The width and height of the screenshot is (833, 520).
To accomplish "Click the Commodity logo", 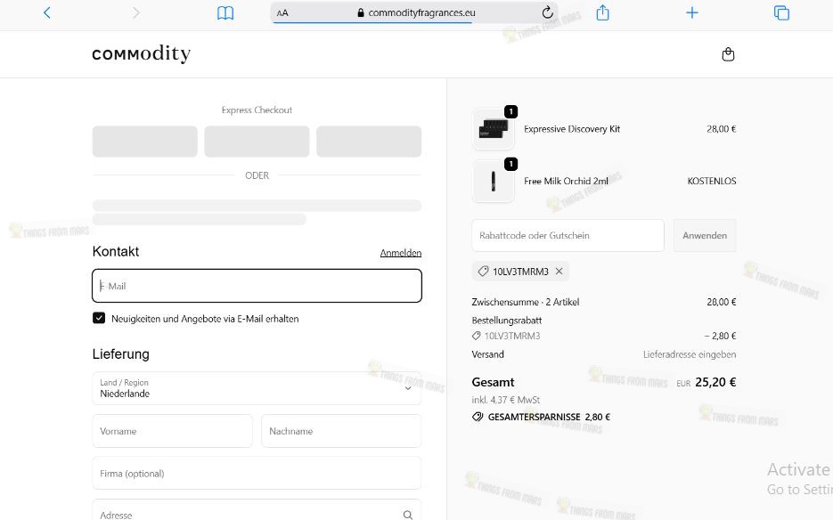I will point(142,53).
